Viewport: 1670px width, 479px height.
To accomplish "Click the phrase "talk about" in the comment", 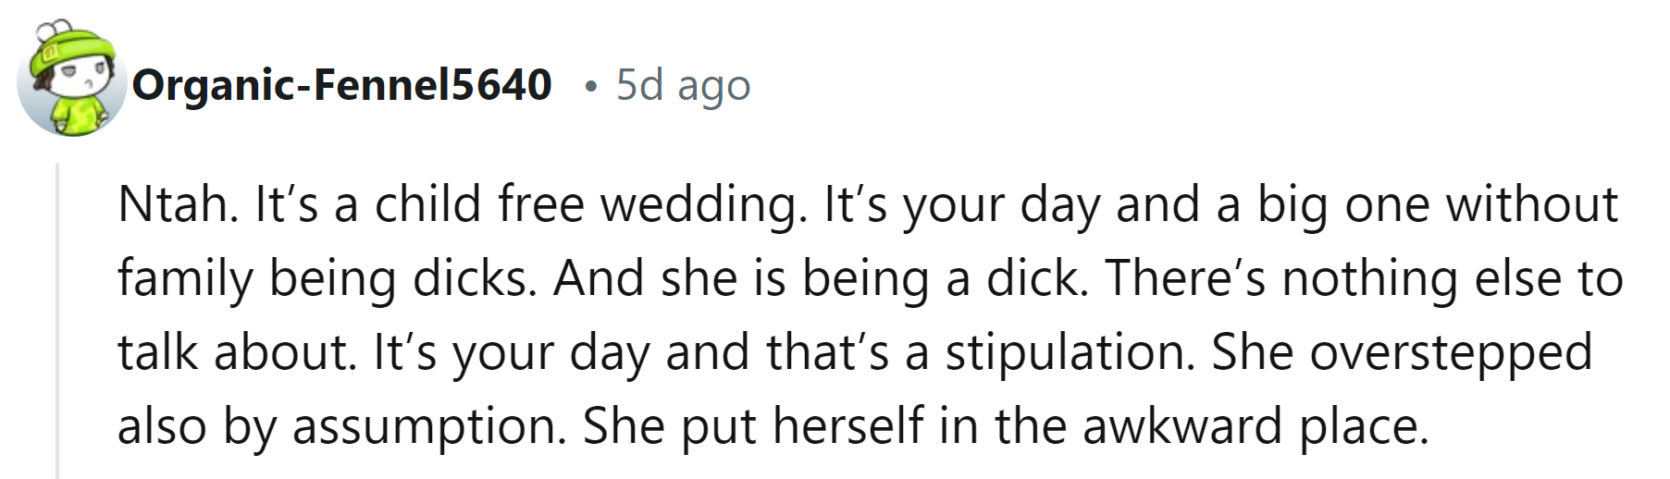I will [x=236, y=352].
